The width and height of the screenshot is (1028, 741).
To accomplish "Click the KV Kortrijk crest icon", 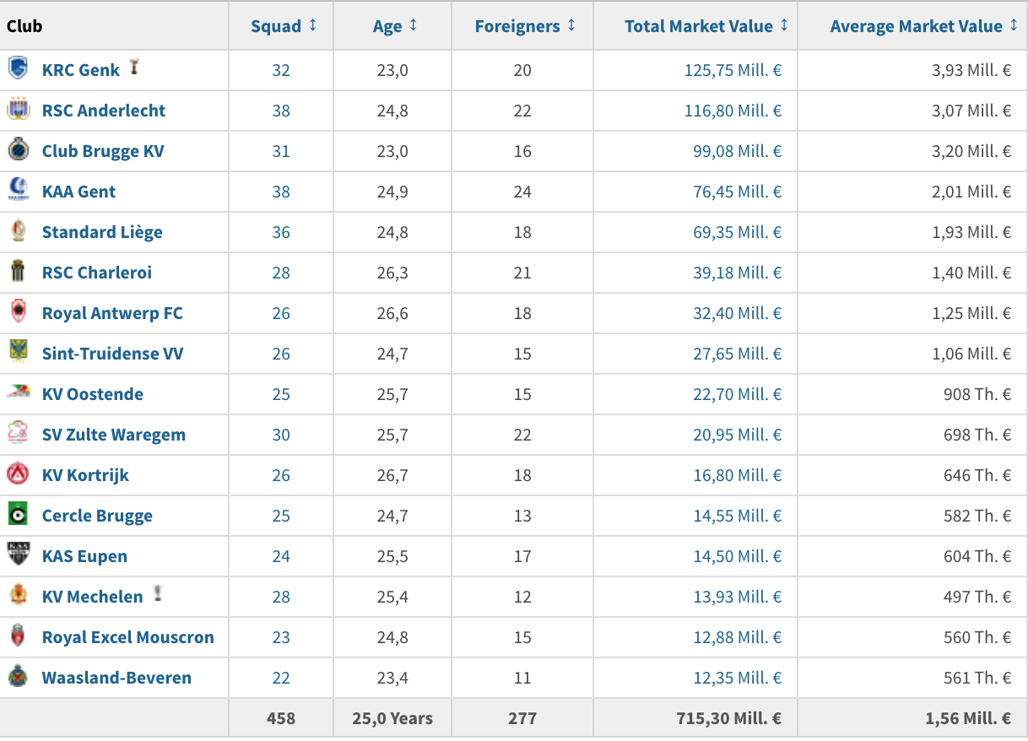I will [x=18, y=474].
